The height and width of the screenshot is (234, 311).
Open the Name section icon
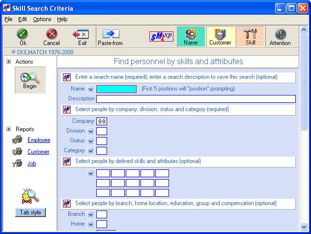point(191,34)
